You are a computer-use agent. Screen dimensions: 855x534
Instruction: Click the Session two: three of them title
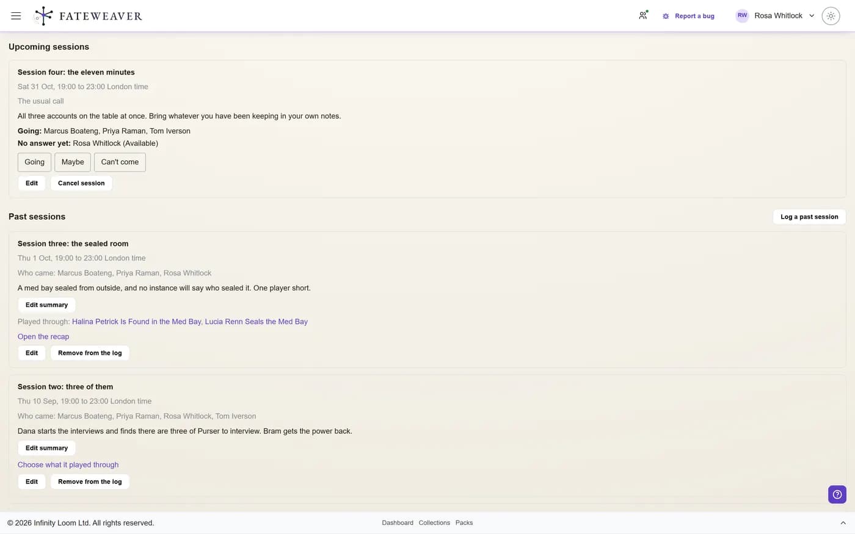pos(65,387)
